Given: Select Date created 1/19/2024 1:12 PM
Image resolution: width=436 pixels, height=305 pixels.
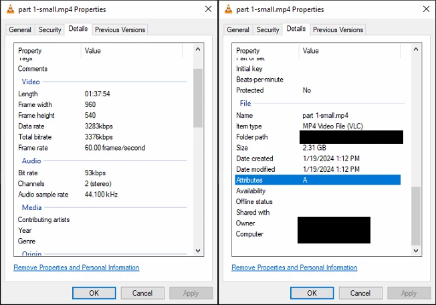Looking at the screenshot, I should click(331, 159).
